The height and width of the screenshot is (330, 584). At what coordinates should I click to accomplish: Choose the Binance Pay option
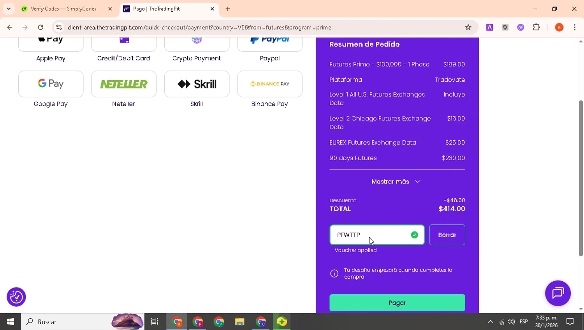(270, 84)
